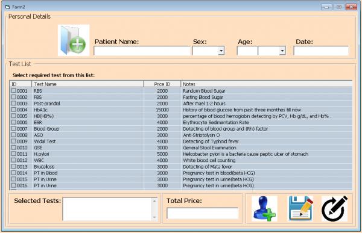Click 'Widal Test' test name
Image resolution: width=362 pixels, height=233 pixels.
45,141
